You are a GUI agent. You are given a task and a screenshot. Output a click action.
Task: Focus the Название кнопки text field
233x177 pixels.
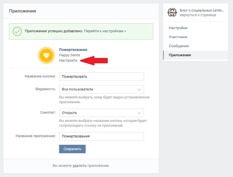101,77
